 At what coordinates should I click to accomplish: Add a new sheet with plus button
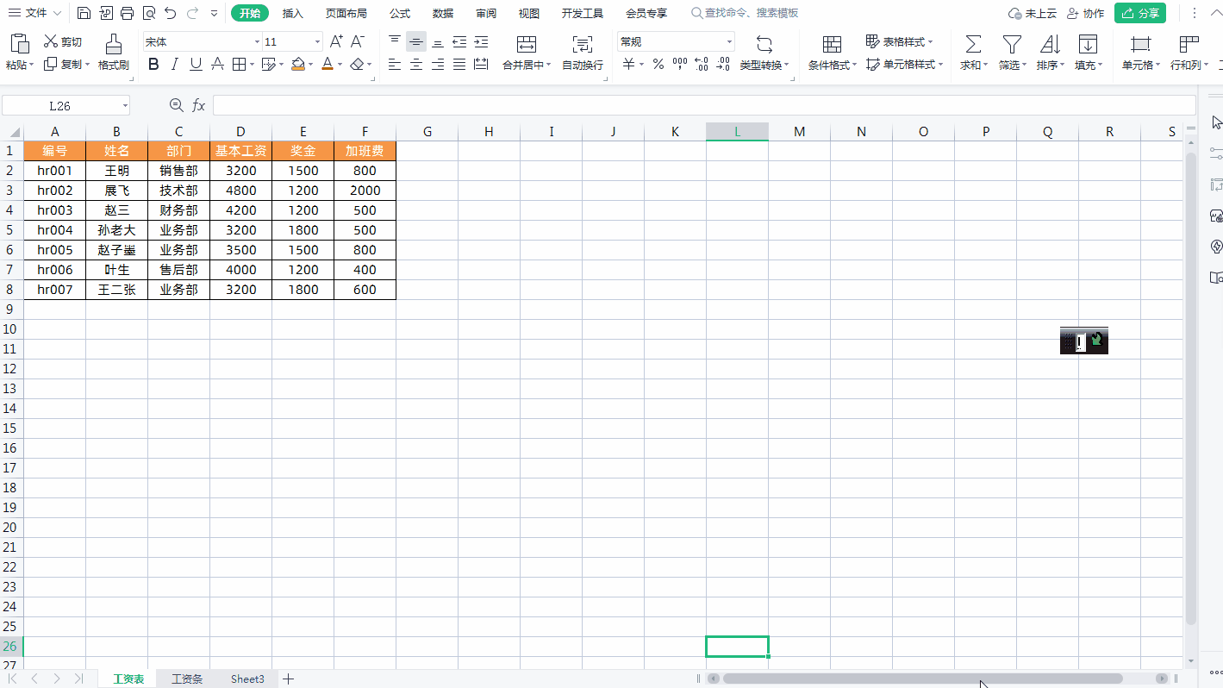click(x=289, y=679)
